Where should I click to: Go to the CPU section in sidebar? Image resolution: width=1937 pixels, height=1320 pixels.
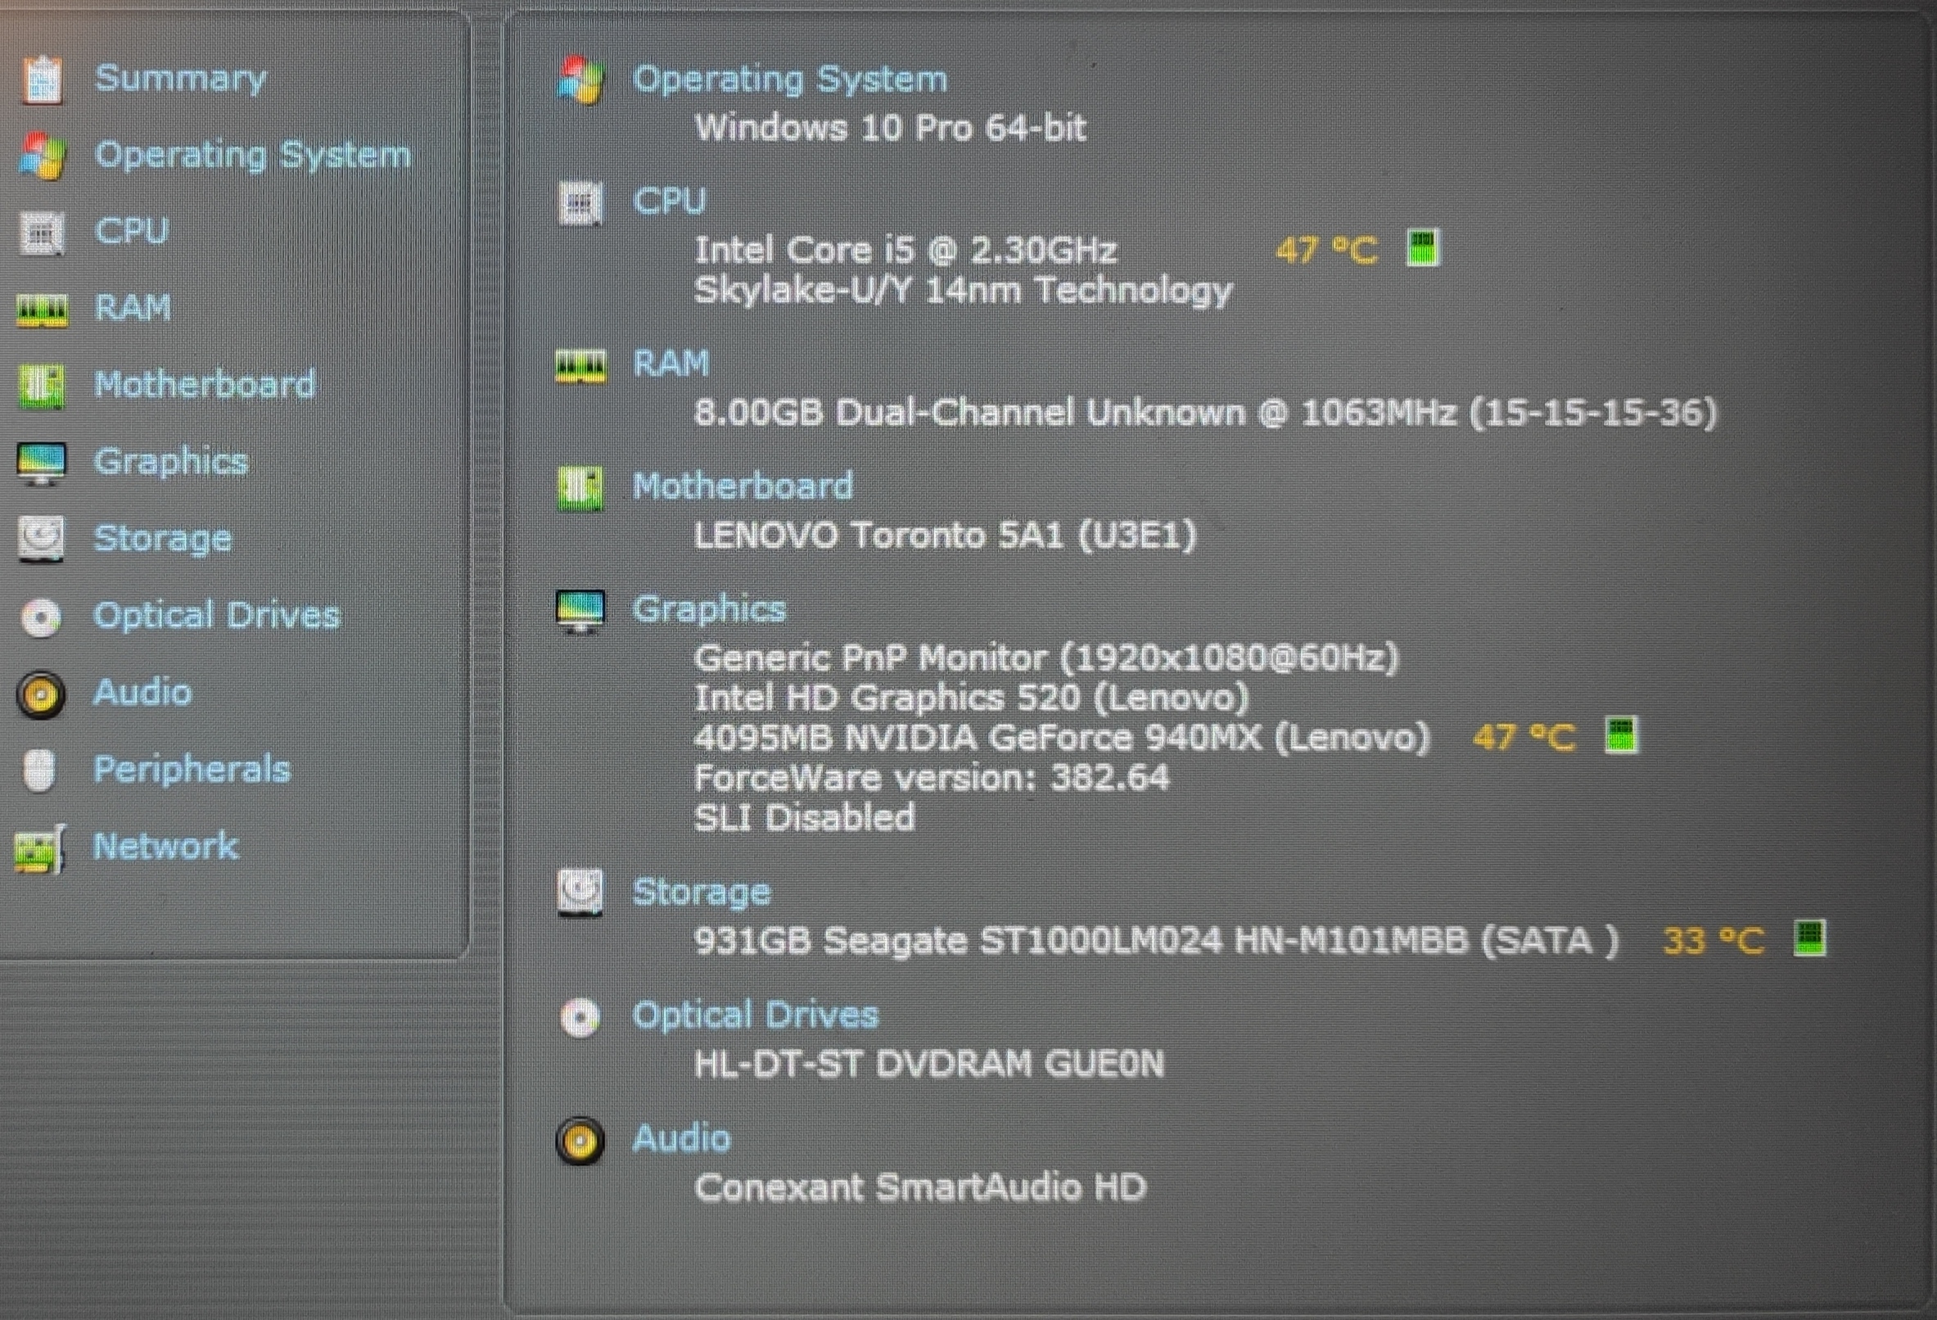pyautogui.click(x=132, y=231)
